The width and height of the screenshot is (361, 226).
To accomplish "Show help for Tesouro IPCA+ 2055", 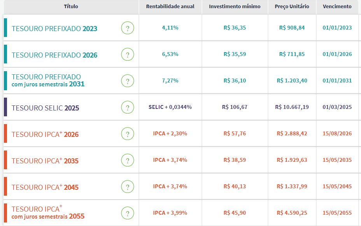I will (x=127, y=213).
